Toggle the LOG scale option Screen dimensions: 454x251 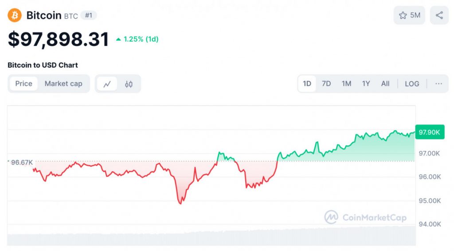pos(412,84)
